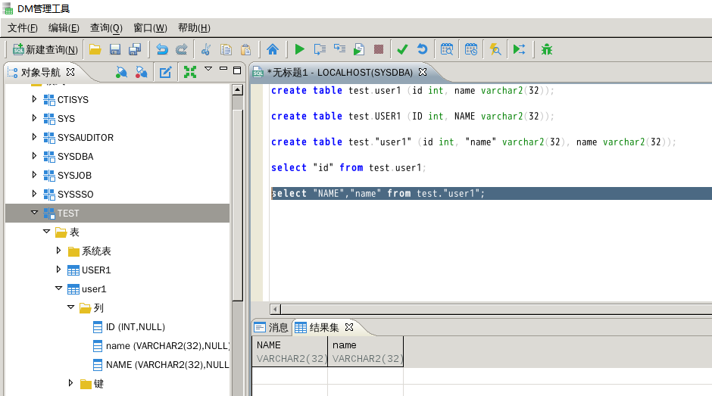The image size is (712, 396).
Task: Click the green collapse-all arrows icon
Action: coord(190,72)
